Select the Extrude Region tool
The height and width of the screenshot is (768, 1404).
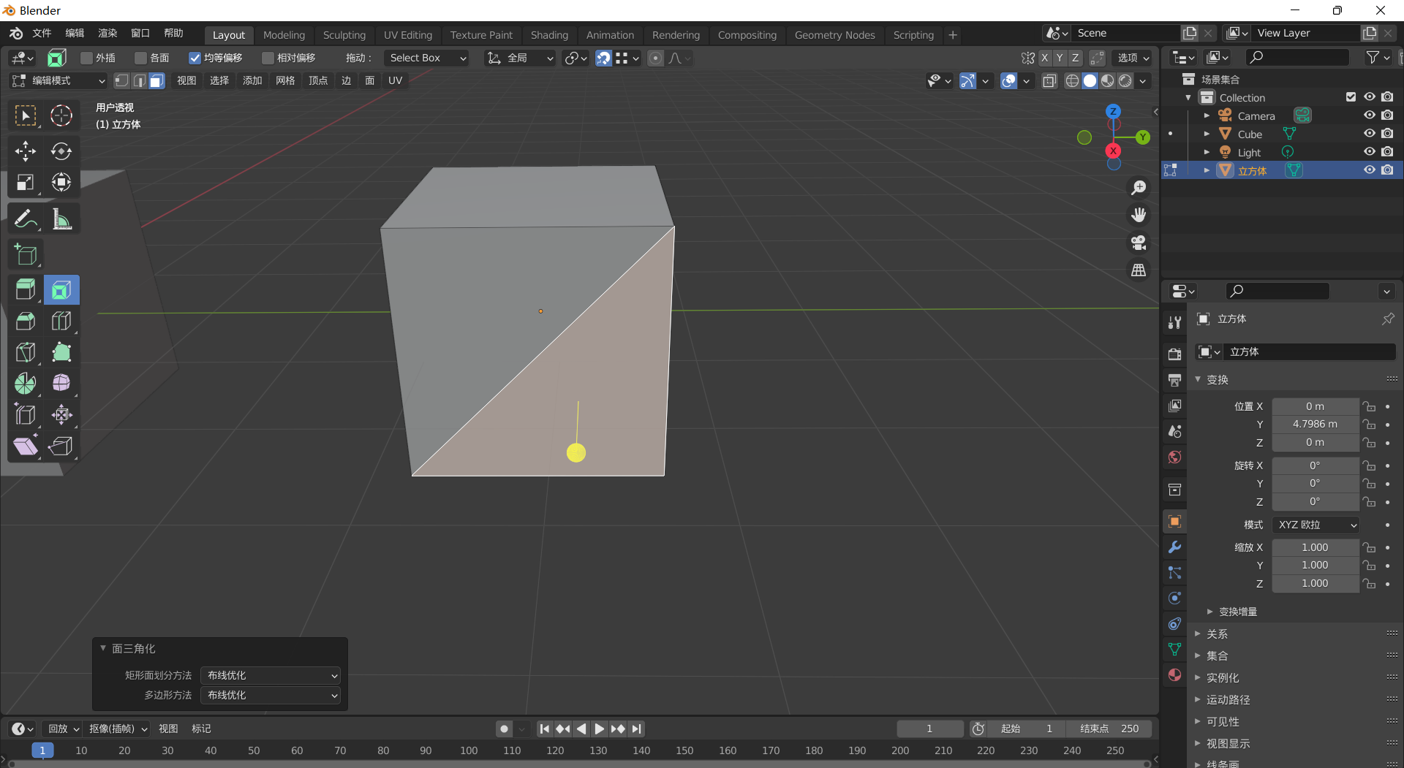coord(26,290)
